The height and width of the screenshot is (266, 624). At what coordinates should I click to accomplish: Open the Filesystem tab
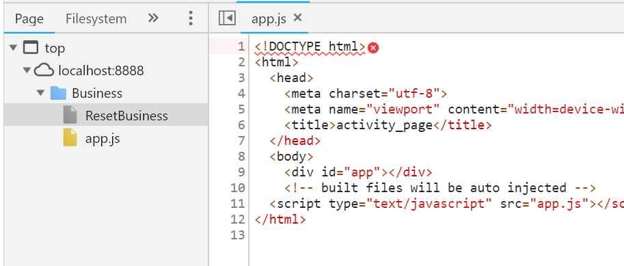tap(96, 18)
